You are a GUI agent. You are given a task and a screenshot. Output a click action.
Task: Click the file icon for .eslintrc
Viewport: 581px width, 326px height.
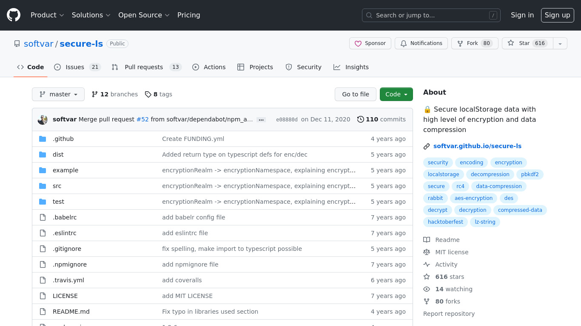(43, 233)
